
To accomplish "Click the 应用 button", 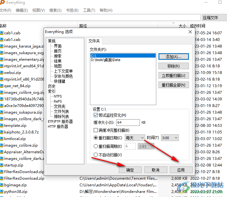I will coord(181,170).
